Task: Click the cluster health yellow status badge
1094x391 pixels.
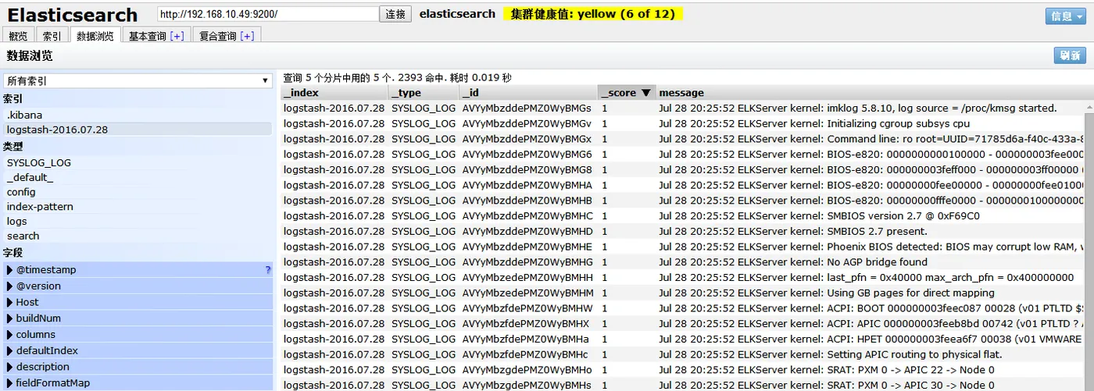Action: [593, 14]
